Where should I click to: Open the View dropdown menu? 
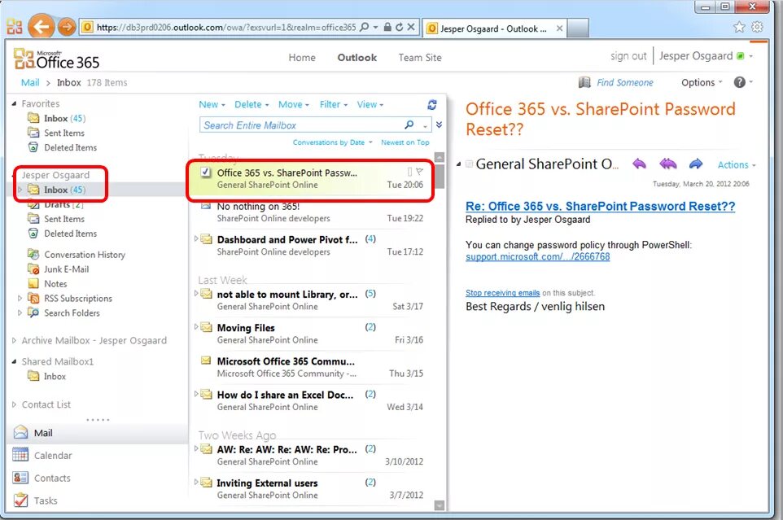pos(370,105)
